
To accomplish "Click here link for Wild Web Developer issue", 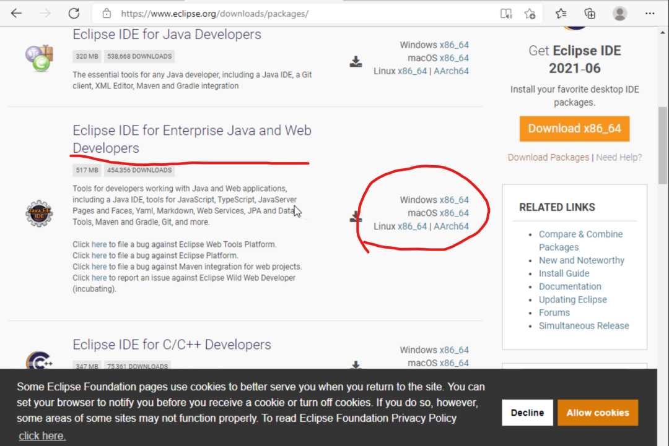I will (x=99, y=278).
